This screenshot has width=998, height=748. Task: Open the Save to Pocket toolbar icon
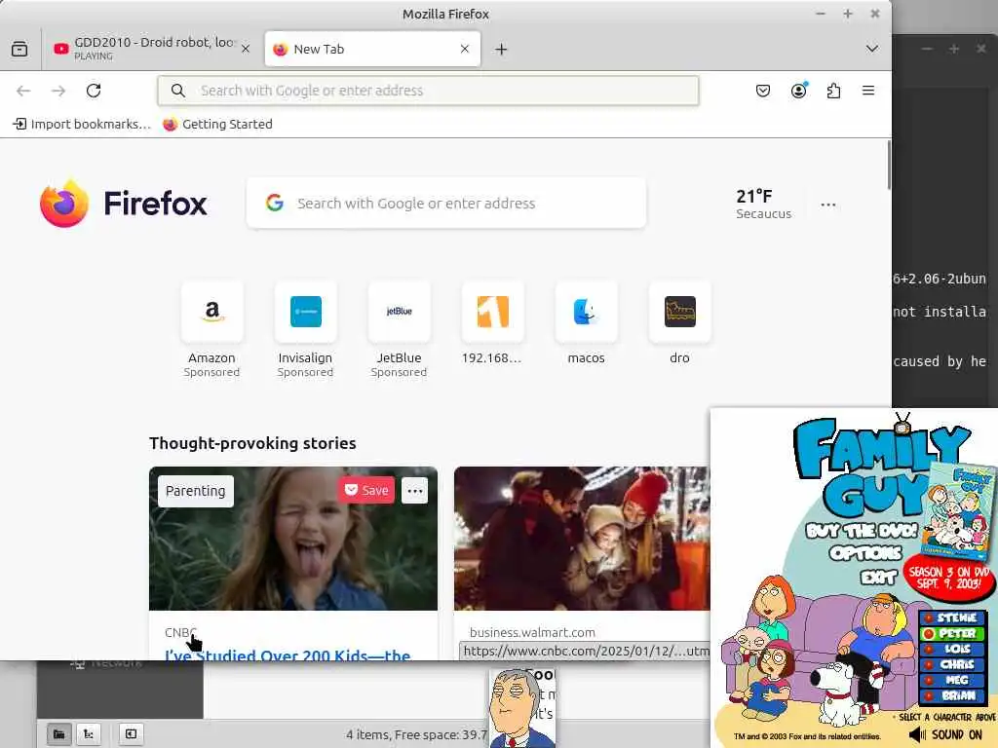763,91
